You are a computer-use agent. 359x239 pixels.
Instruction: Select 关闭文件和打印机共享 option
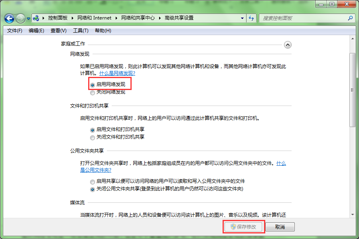(x=93, y=138)
